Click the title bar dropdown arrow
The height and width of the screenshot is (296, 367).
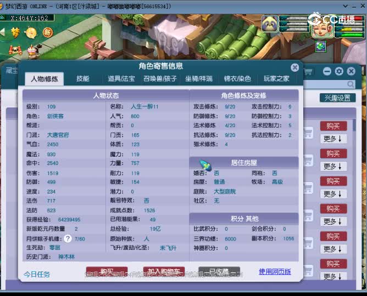pos(345,6)
